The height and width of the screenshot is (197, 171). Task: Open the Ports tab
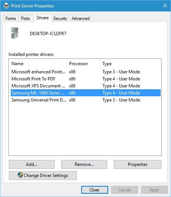click(x=25, y=19)
